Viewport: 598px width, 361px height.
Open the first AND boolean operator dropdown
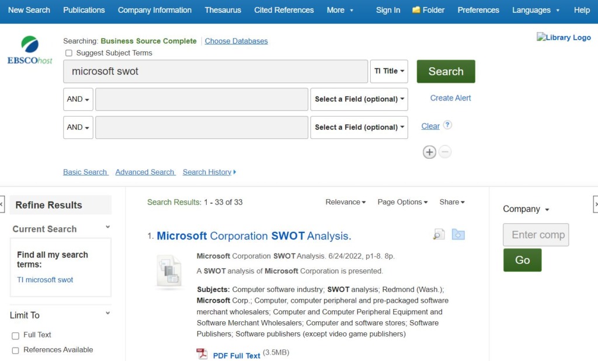78,99
